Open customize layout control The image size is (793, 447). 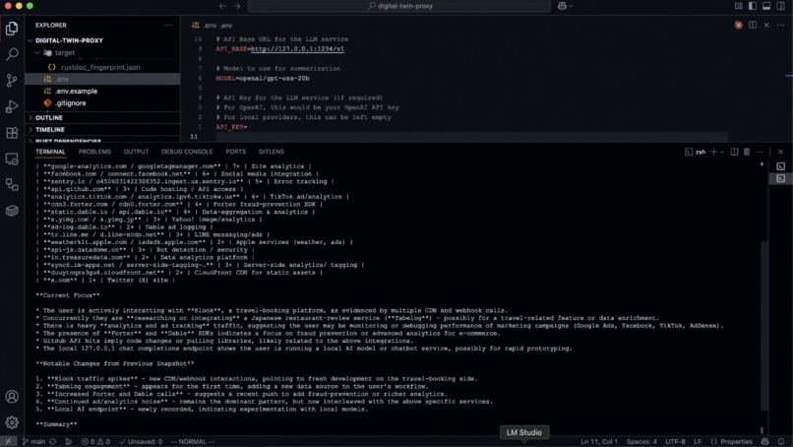point(739,6)
